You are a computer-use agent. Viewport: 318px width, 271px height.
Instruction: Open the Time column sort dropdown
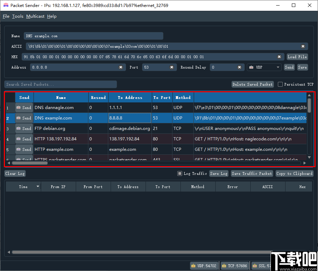click(x=38, y=186)
